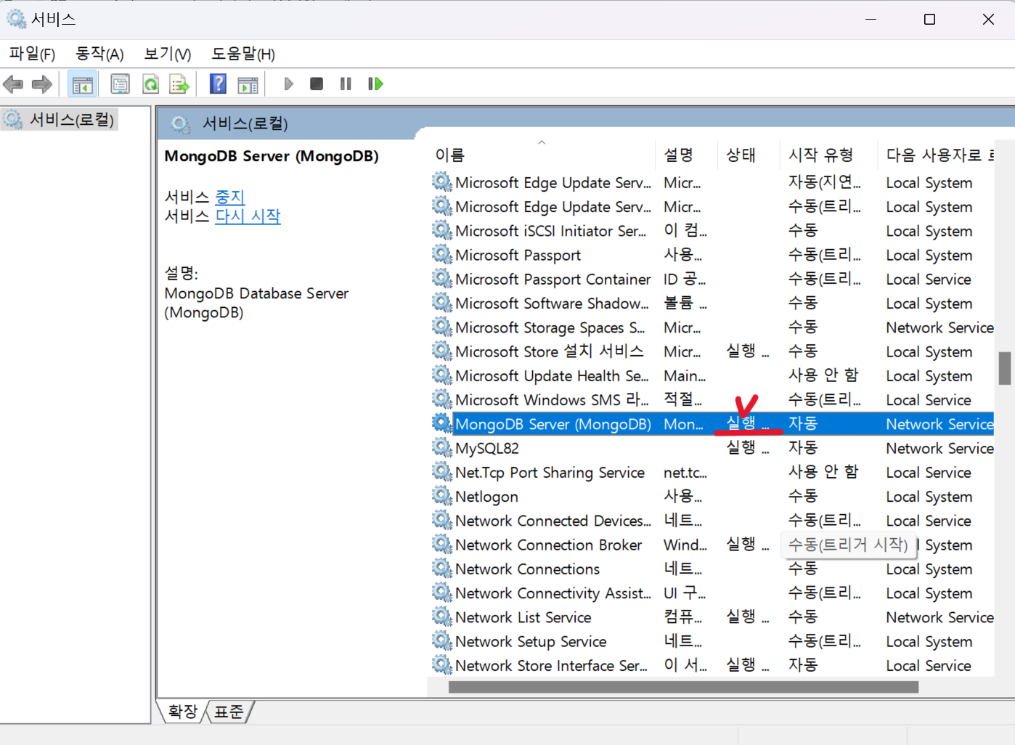Select the Microsoft iSCSI Initiator Service row
1015x745 pixels.
(712, 231)
